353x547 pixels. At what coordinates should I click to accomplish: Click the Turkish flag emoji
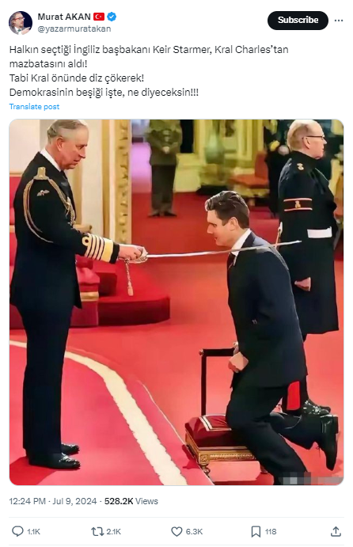click(x=99, y=17)
